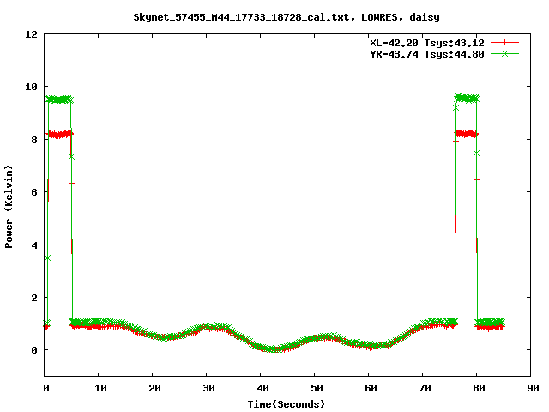Click the XL-42.20 Tsys:43.12 legend entry
549x412 pixels.
tap(427, 43)
